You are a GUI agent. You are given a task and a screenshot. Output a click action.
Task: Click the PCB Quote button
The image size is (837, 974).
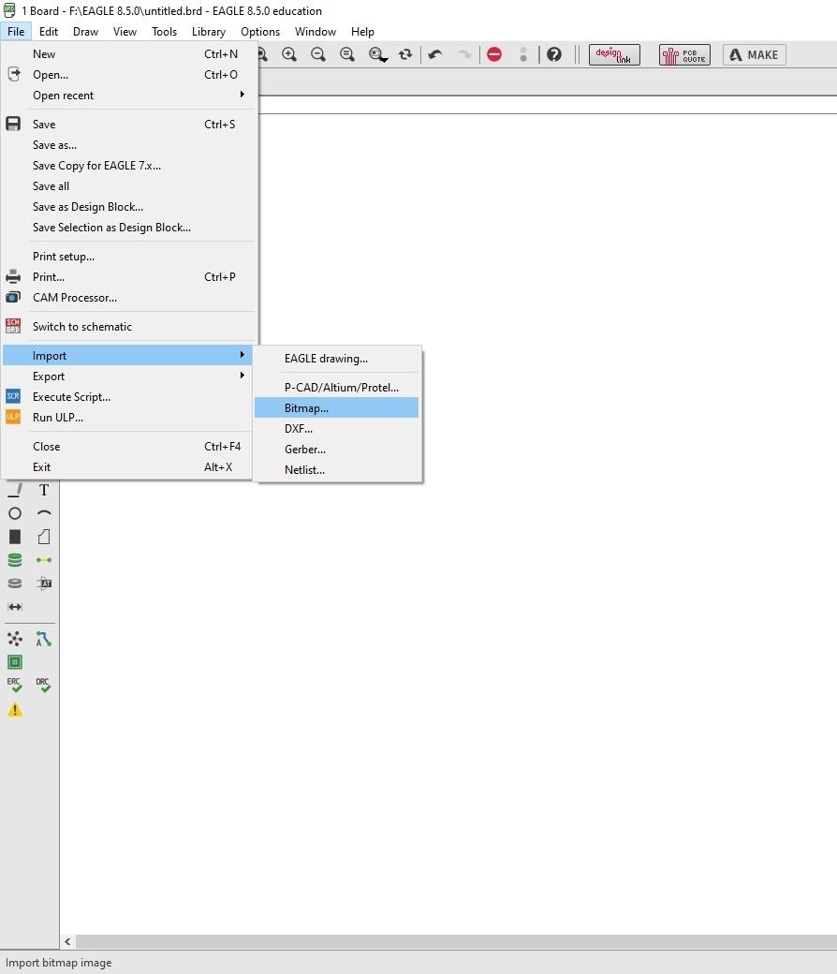point(684,54)
